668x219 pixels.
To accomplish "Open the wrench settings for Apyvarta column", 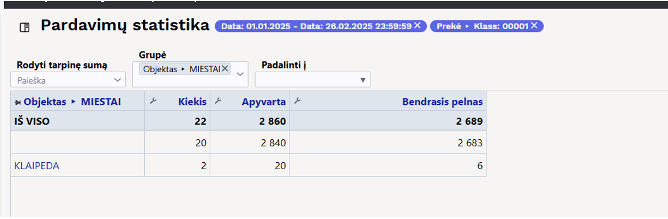I will coord(218,101).
